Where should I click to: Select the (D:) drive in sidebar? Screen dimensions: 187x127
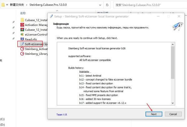tap(2, 125)
